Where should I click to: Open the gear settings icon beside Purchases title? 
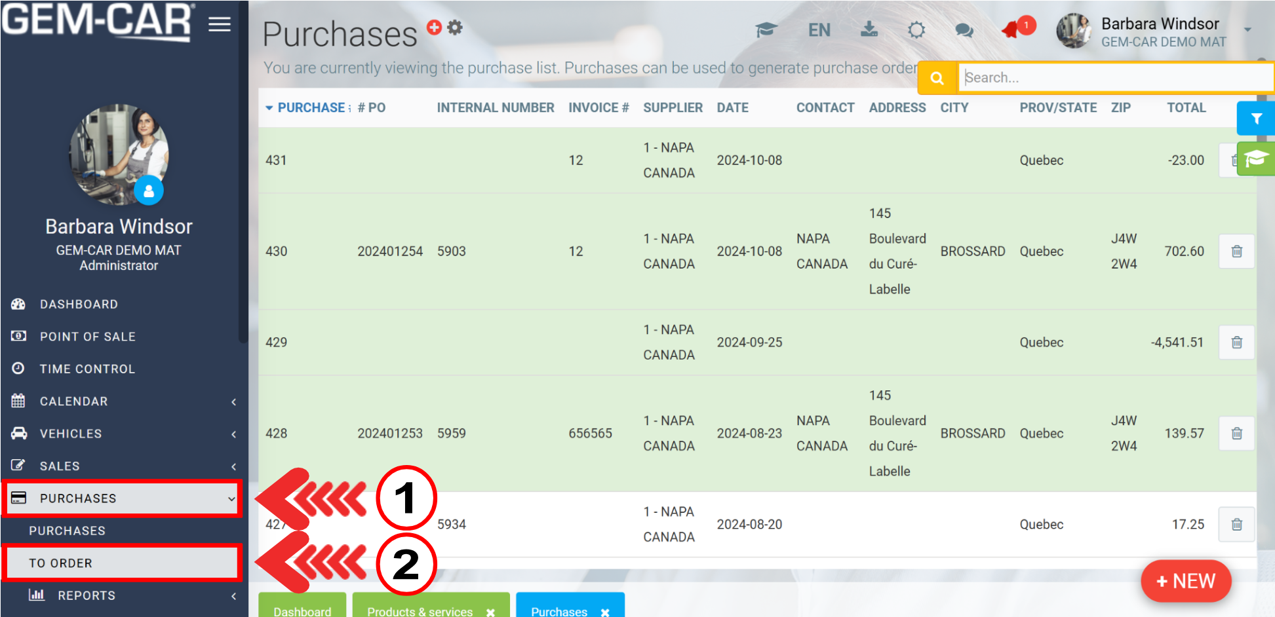[x=455, y=27]
